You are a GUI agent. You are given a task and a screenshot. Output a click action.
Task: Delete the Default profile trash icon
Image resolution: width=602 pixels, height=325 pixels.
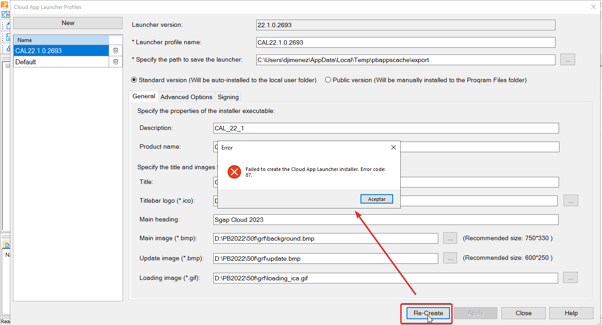pyautogui.click(x=115, y=62)
